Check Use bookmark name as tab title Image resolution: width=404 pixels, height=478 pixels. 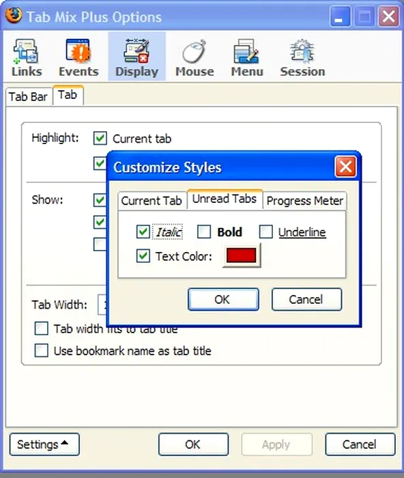tap(41, 351)
